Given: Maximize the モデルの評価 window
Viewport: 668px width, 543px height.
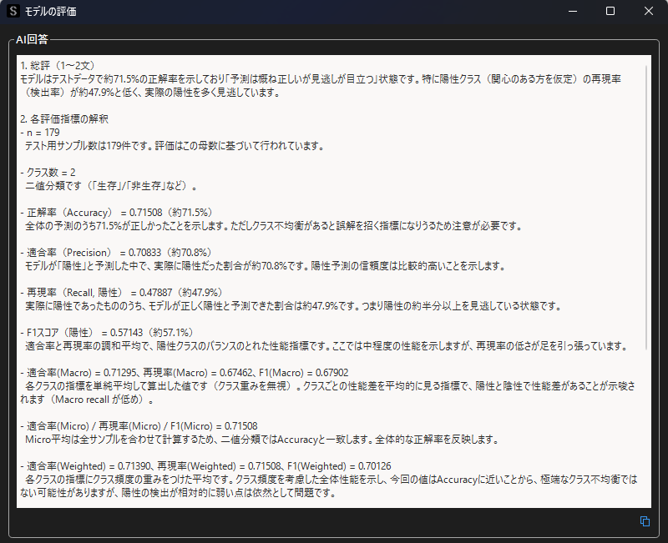Looking at the screenshot, I should point(609,11).
